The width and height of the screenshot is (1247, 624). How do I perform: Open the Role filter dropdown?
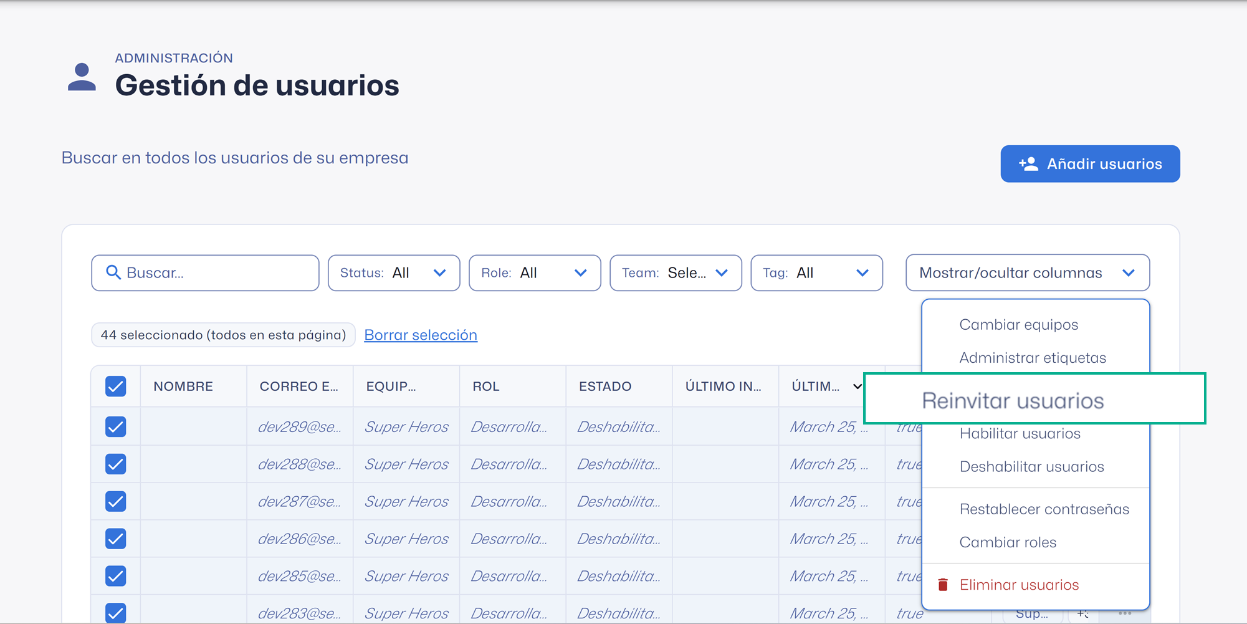coord(535,273)
